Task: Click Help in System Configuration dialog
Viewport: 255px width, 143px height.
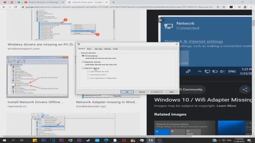Action: tap(171, 92)
